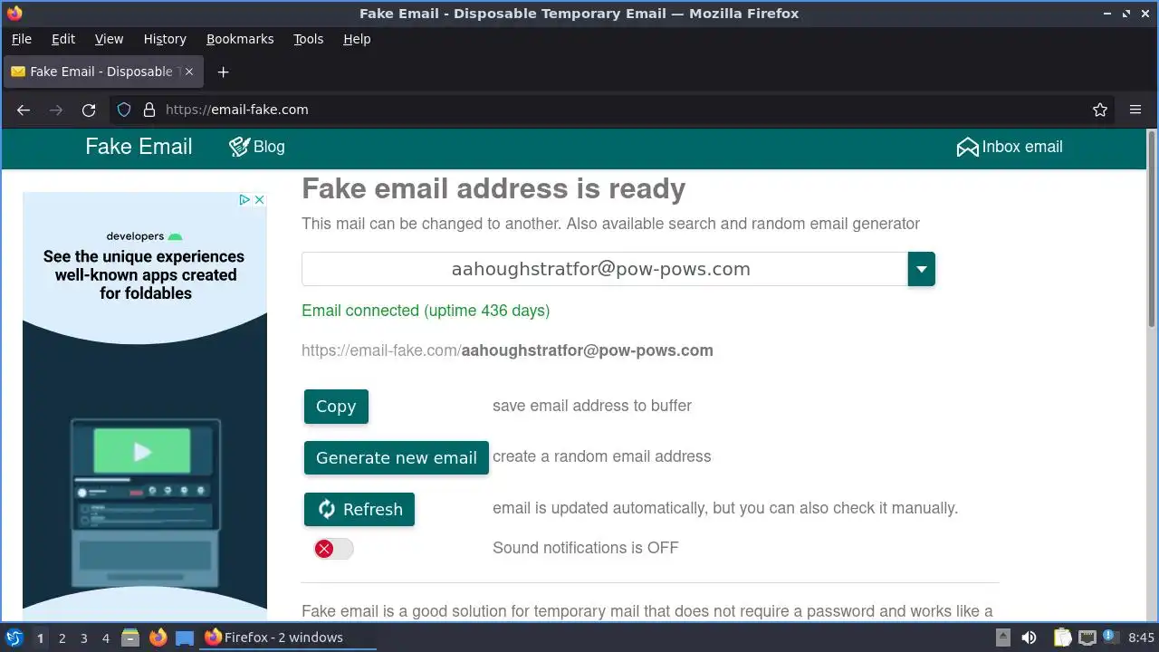Open the Firefox hamburger application menu
The height and width of the screenshot is (652, 1159).
click(1135, 110)
